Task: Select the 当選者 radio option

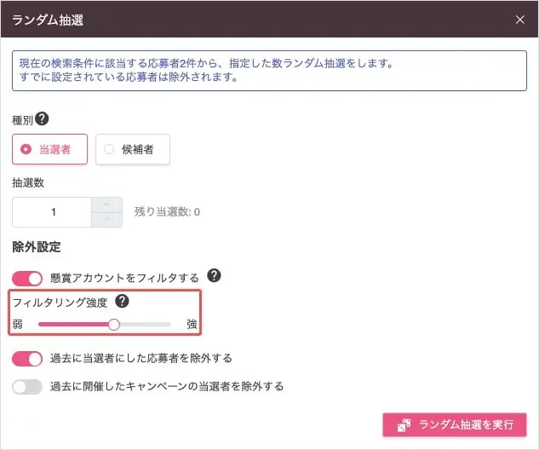Action: pyautogui.click(x=50, y=149)
